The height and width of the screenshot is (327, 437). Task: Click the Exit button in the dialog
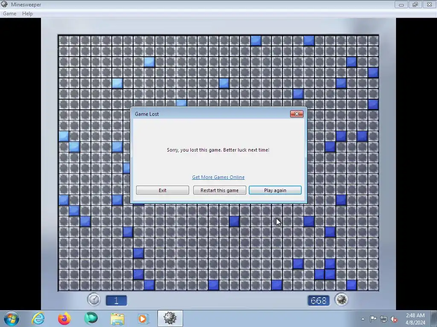163,190
